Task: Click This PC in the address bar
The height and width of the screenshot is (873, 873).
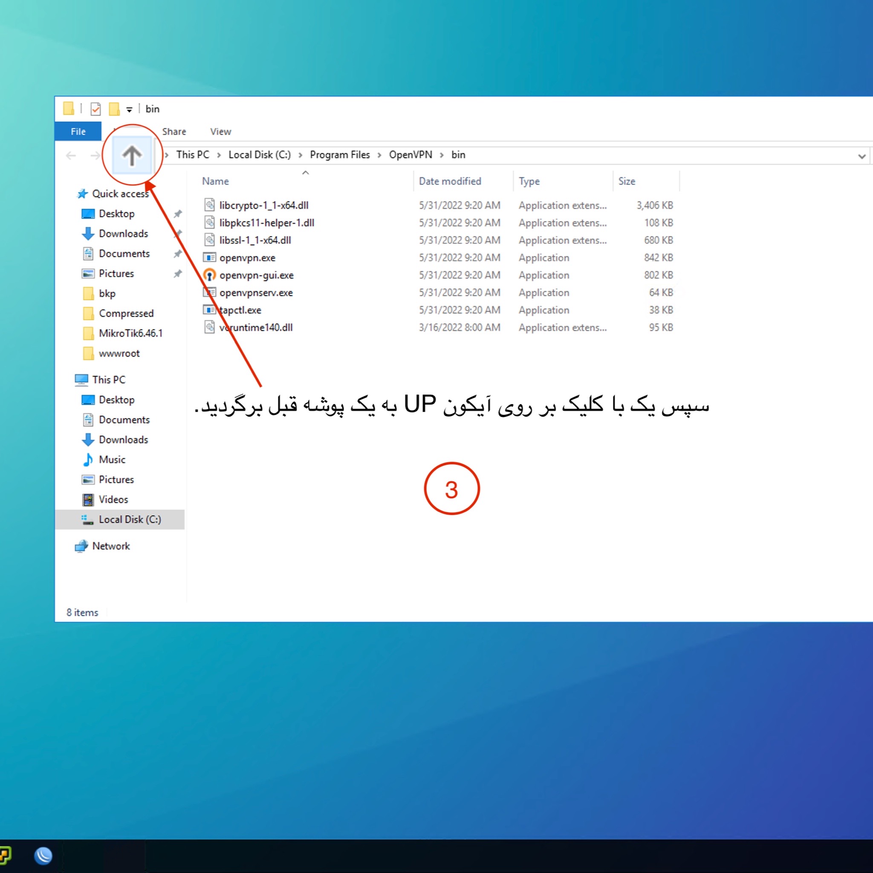Action: coord(193,155)
